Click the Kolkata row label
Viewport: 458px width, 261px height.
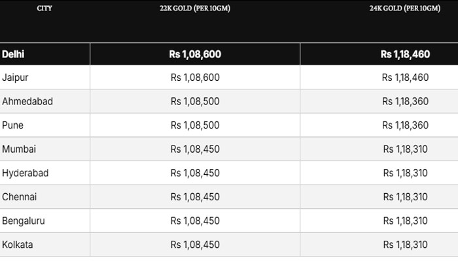coord(18,245)
